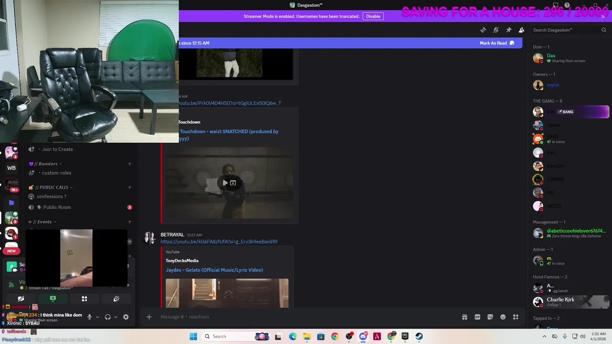Viewport: 612px width, 344px height.
Task: Play the Touchdown waist SNATCHED video
Action: point(225,183)
